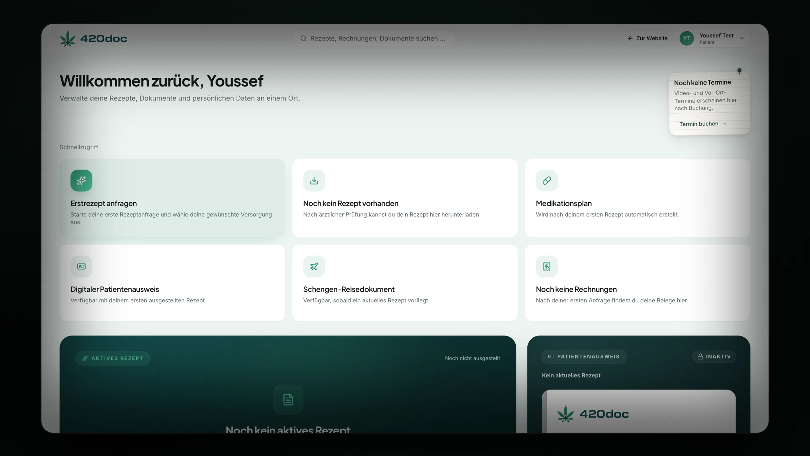Click the Kein aktuelles Rezept text
The height and width of the screenshot is (456, 810).
tap(571, 375)
